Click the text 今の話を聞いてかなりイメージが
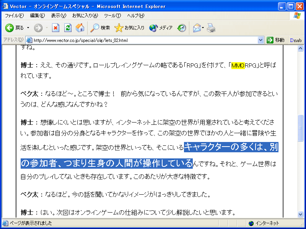This screenshot has width=306, height=229. pos(113,195)
